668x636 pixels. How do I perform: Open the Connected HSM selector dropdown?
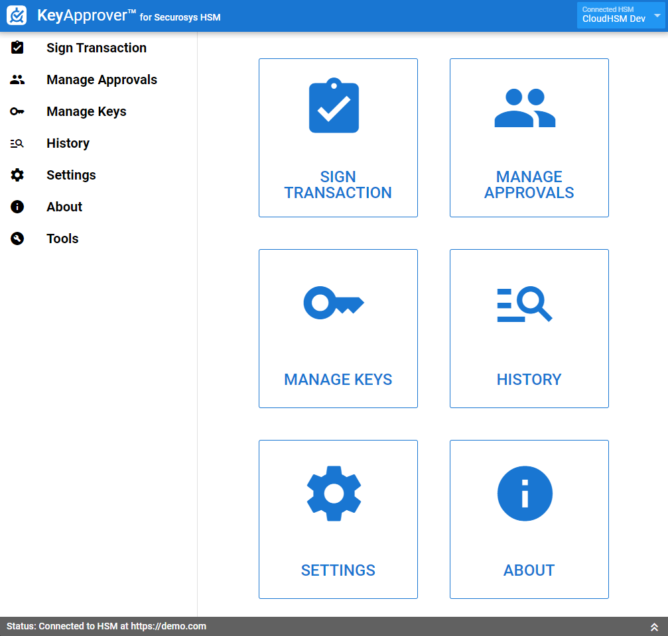(620, 15)
